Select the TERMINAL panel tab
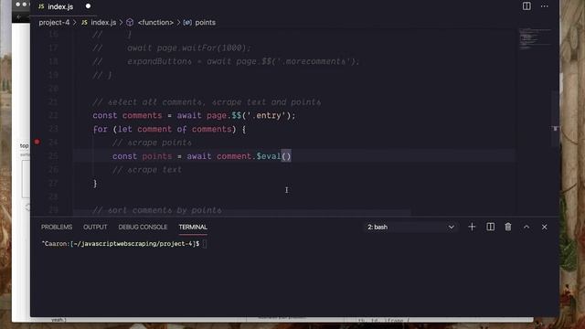585x329 pixels. (193, 228)
